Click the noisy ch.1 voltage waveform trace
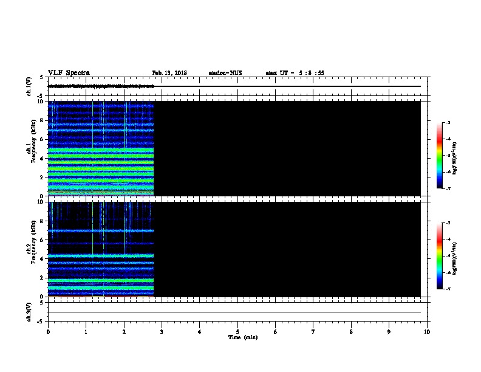The height and width of the screenshot is (372, 481). pos(101,86)
